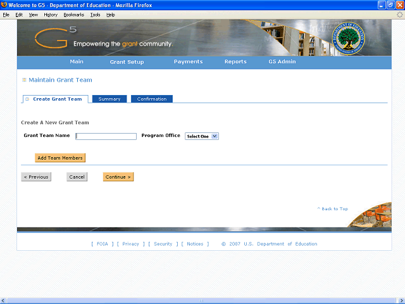Open the Edit menu
This screenshot has width=405, height=304.
(x=19, y=15)
